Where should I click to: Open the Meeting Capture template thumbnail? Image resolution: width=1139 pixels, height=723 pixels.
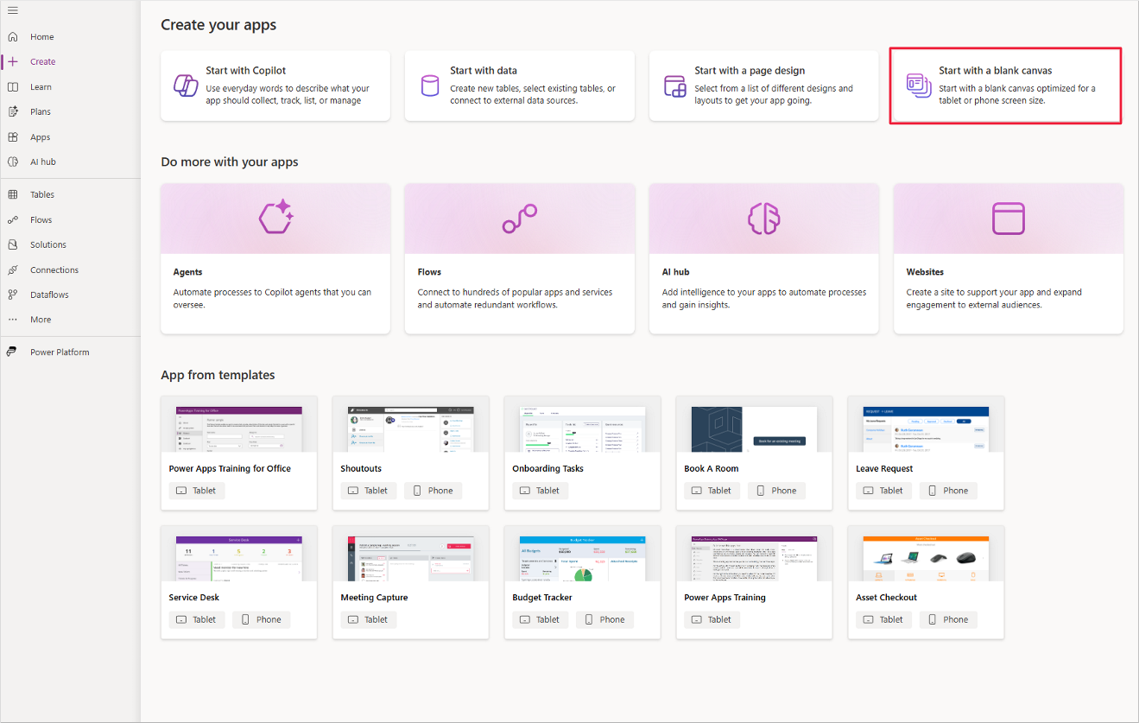[x=411, y=557]
